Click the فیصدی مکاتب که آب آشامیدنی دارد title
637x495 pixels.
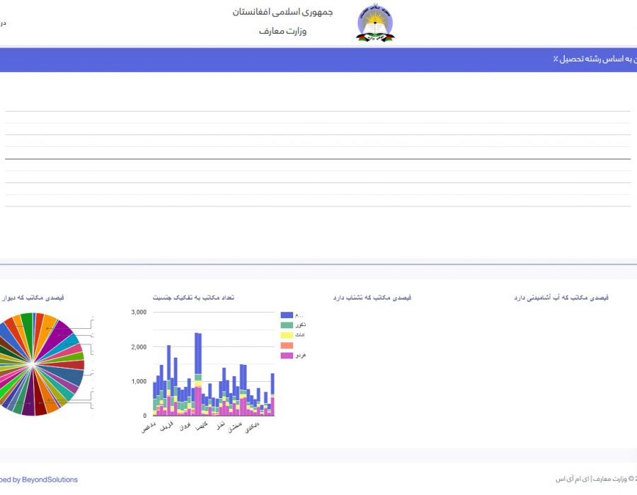(x=561, y=298)
